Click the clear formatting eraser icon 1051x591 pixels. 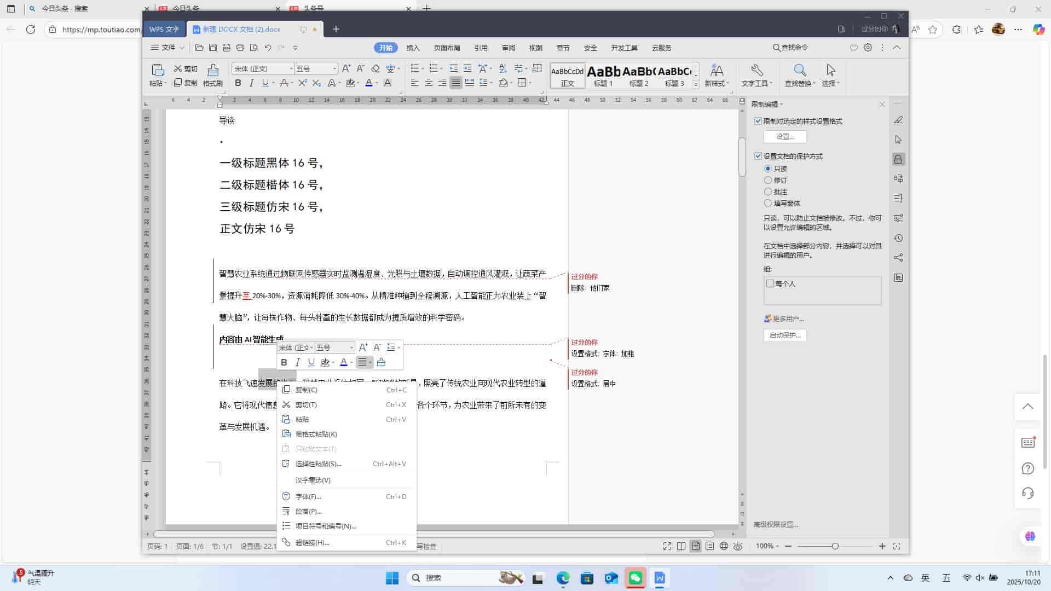(x=375, y=68)
